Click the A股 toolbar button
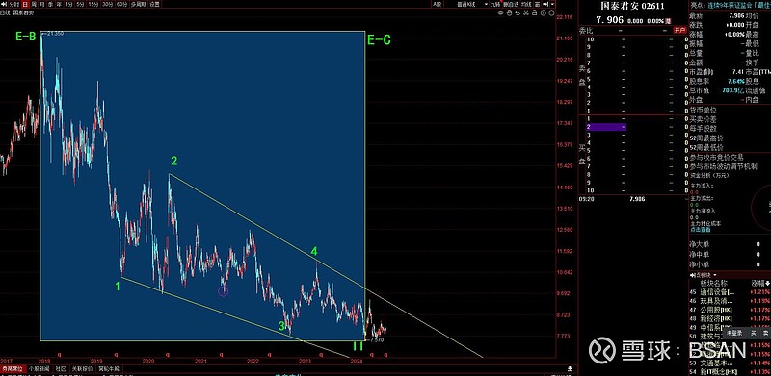The image size is (771, 376). (x=438, y=4)
